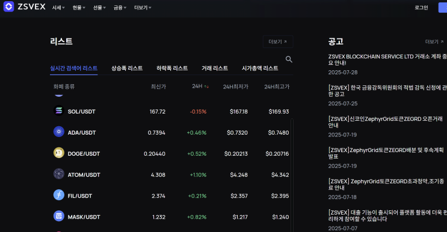Click the 24H최저가 column header
The image size is (447, 232).
click(x=236, y=87)
